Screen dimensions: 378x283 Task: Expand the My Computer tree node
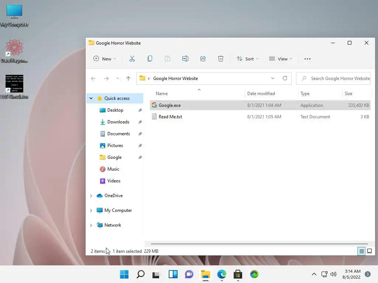91,210
